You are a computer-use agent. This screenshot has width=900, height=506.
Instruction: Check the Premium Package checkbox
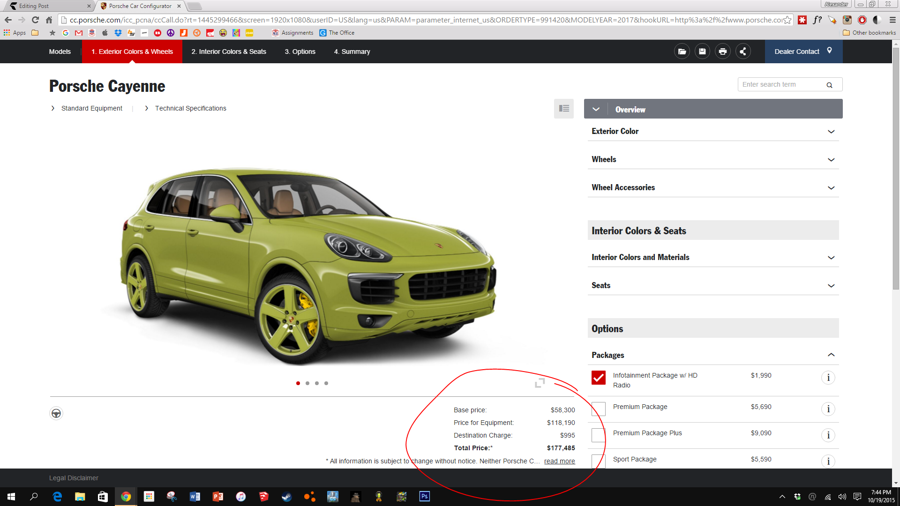(x=599, y=409)
